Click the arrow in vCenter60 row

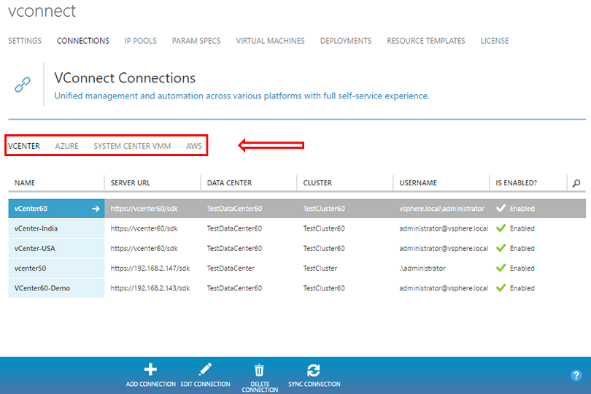click(96, 209)
